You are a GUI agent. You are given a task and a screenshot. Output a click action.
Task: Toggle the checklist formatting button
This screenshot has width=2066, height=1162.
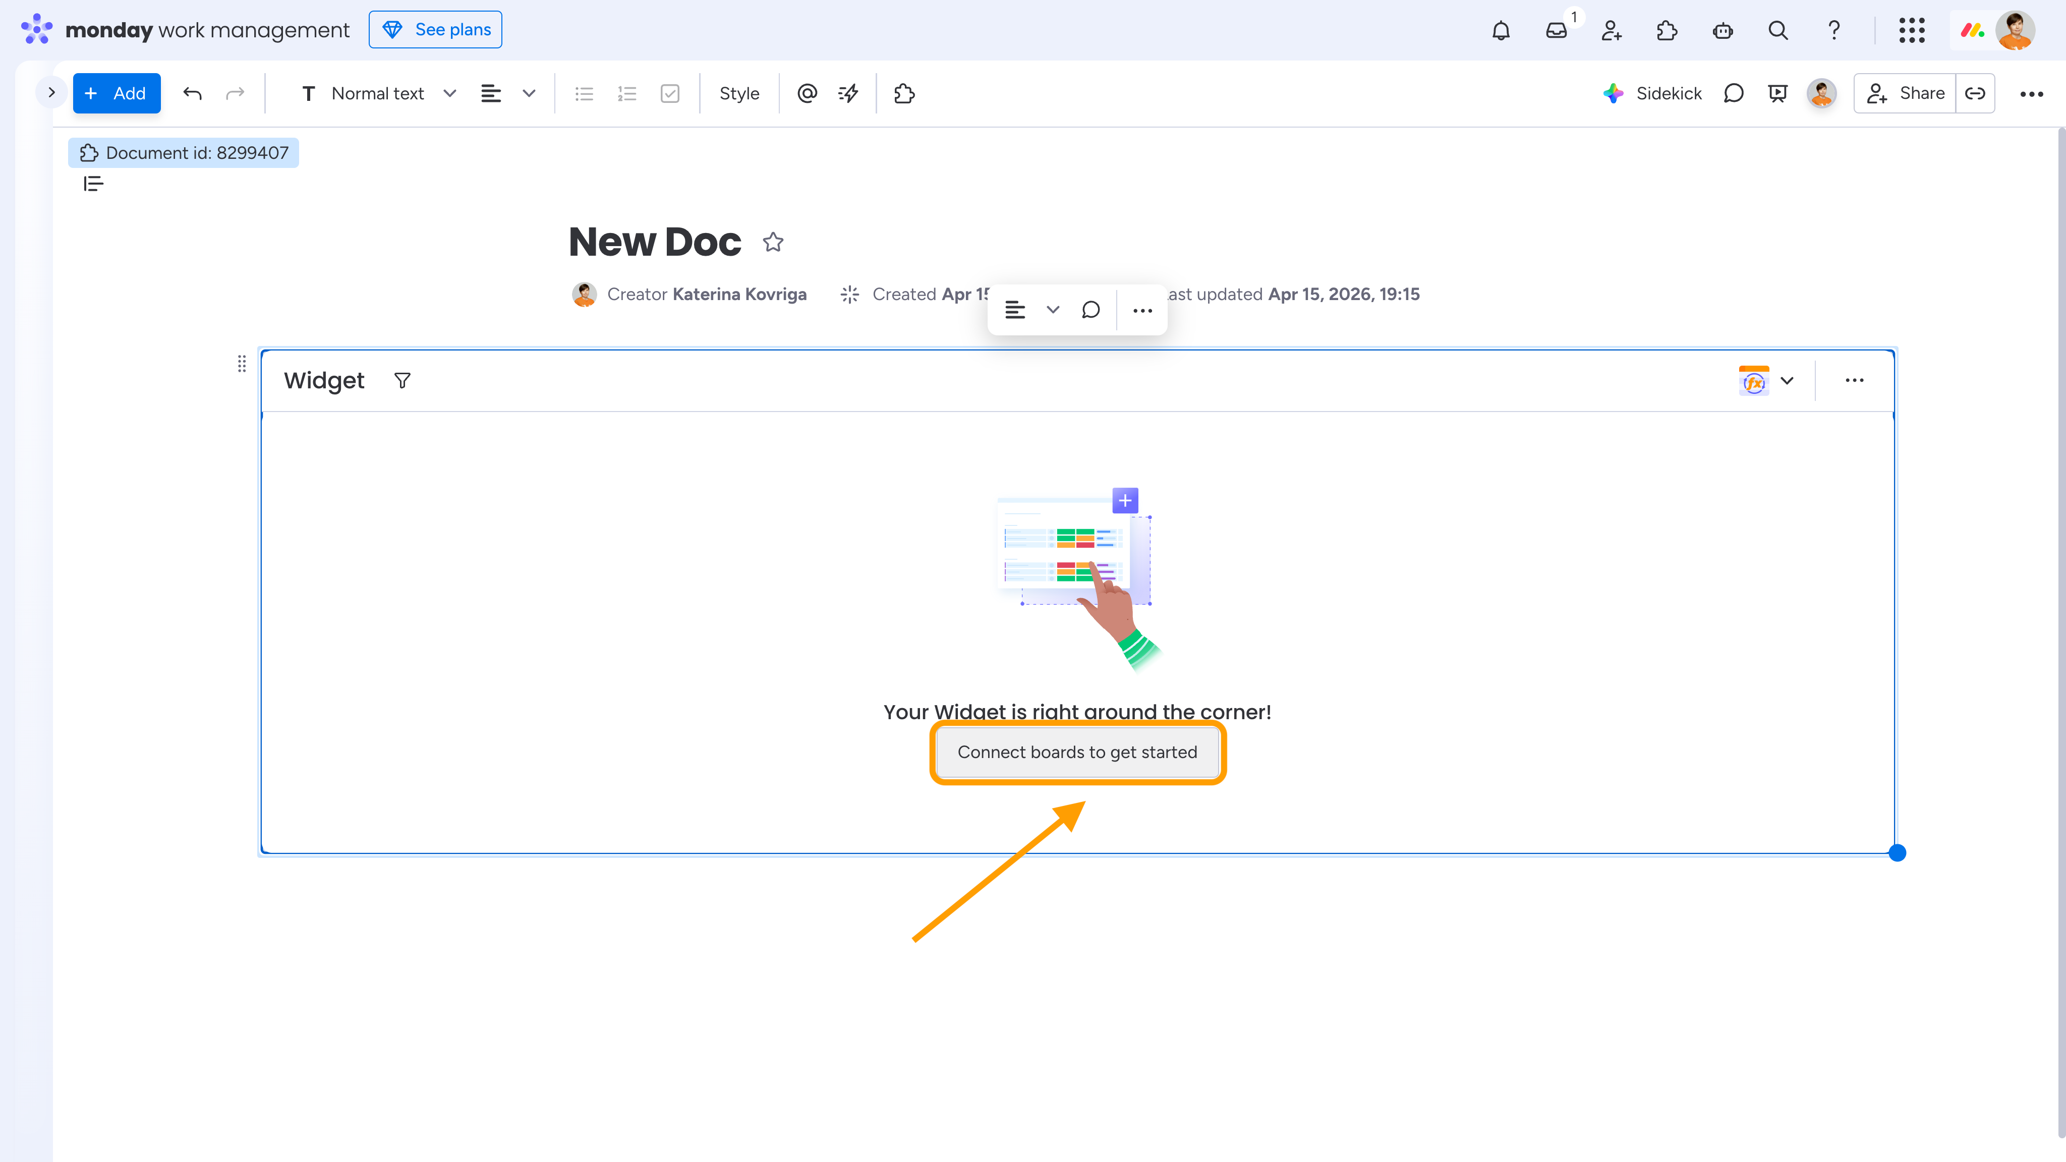coord(670,94)
